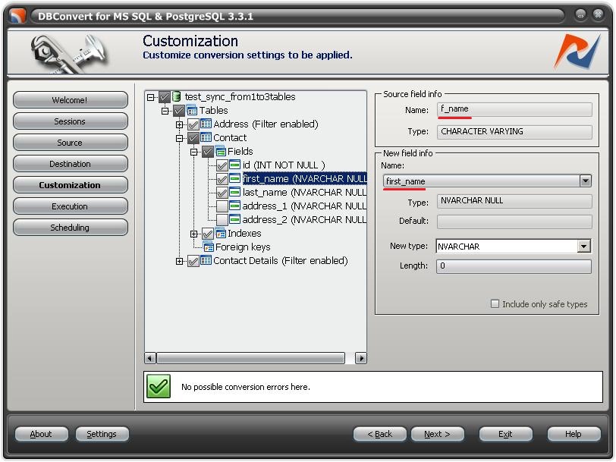Screen dimensions: 616x462
Task: Collapse the test_sync_from1to3tables root node
Action: point(150,97)
